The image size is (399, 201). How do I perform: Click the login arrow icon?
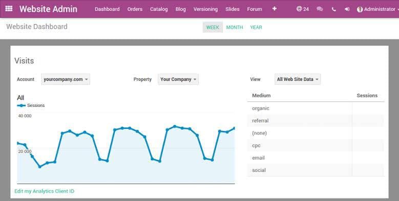[347, 9]
